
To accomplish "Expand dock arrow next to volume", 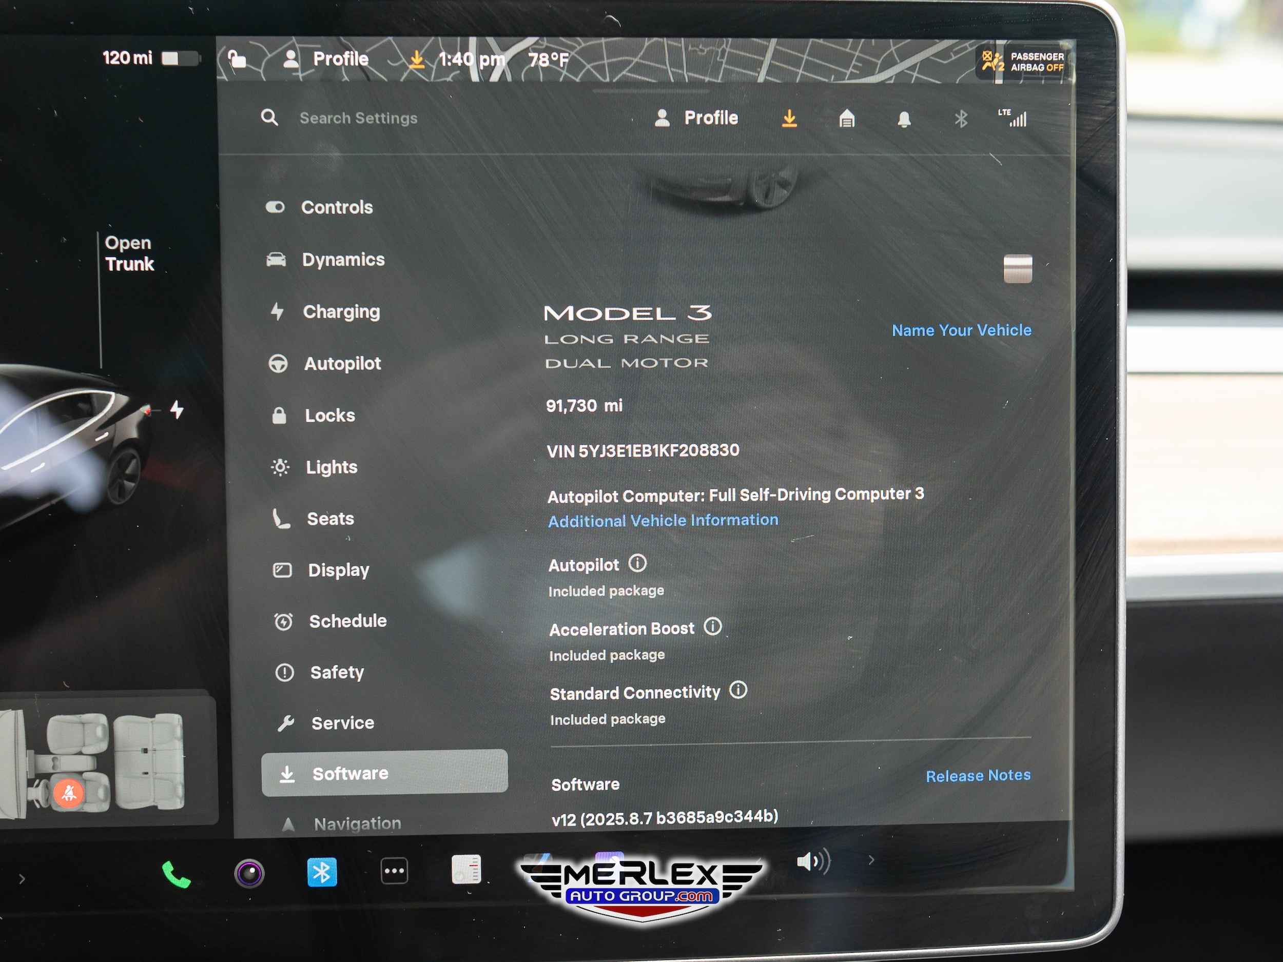I will [871, 860].
